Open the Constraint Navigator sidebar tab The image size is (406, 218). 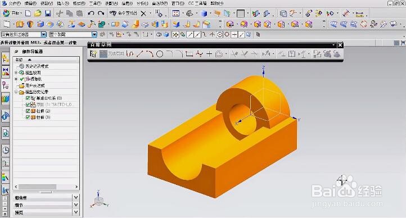[x=6, y=71]
